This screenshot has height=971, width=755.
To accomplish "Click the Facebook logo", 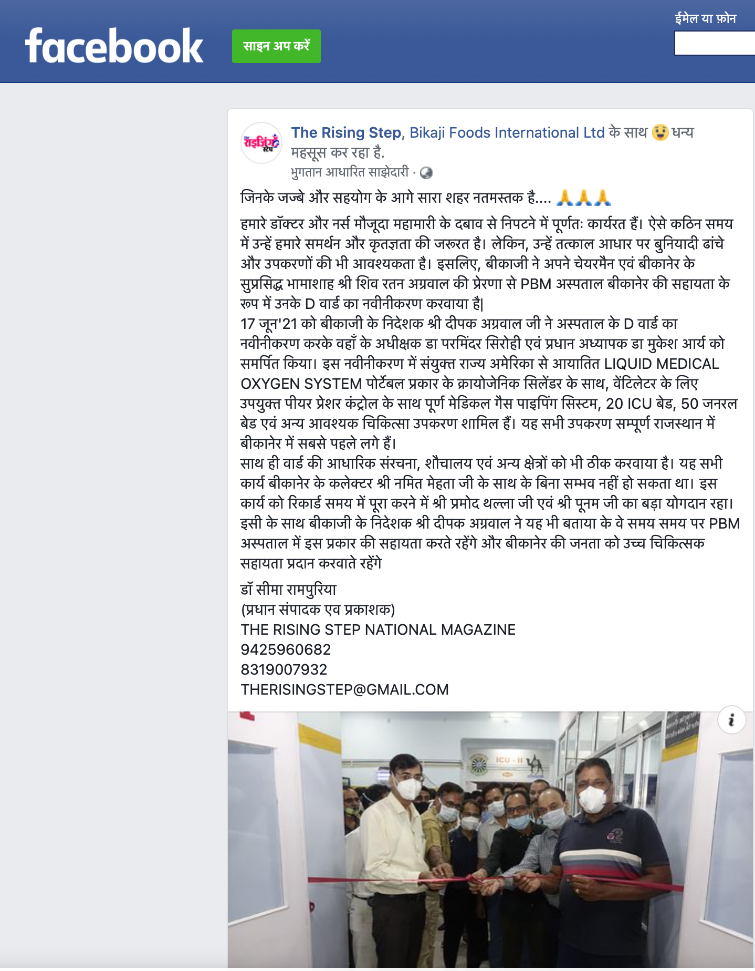I will [114, 46].
